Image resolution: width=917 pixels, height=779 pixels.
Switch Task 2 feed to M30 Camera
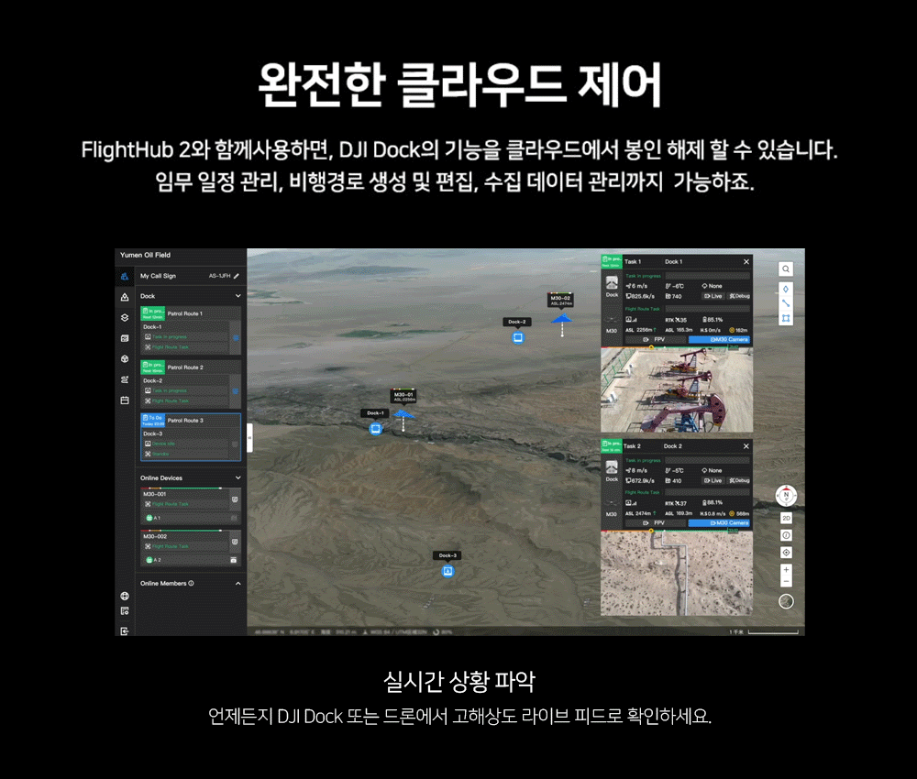pos(719,523)
